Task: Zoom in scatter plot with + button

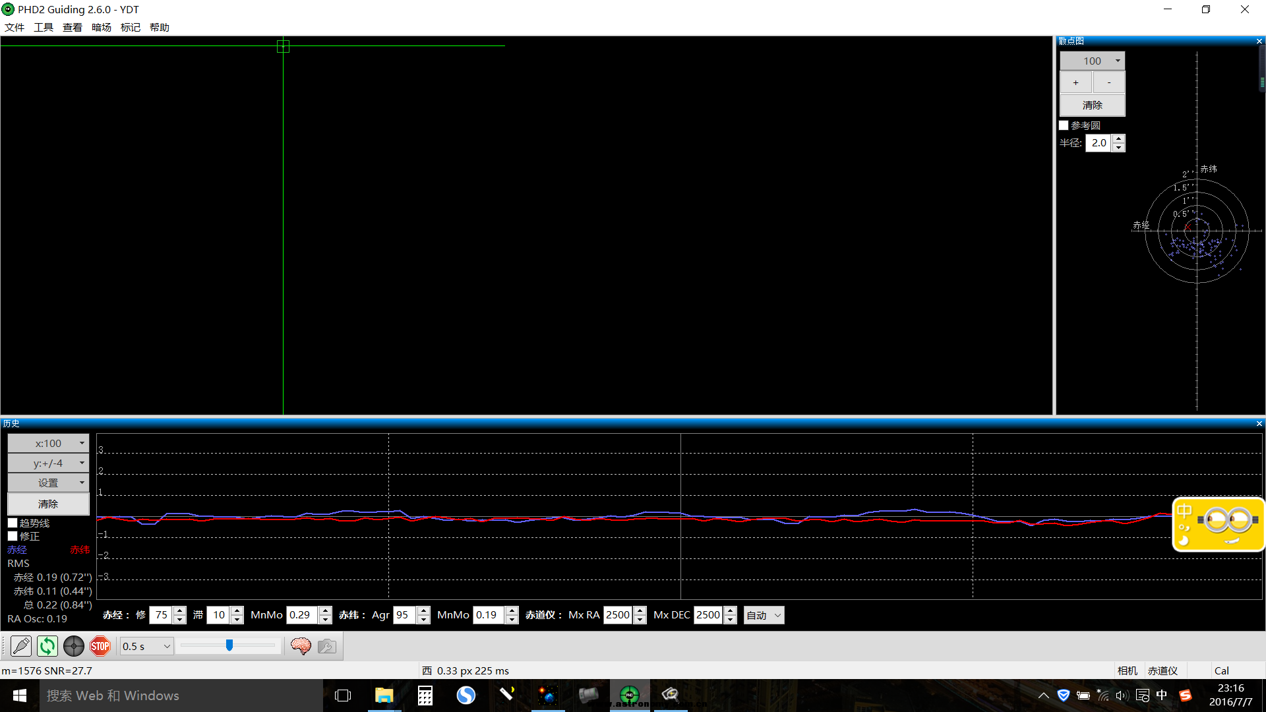Action: 1076,82
